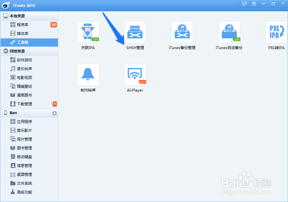Image resolution: width=288 pixels, height=202 pixels.
Task: Click the iTunes备份管理 text label
Action: pos(182,48)
